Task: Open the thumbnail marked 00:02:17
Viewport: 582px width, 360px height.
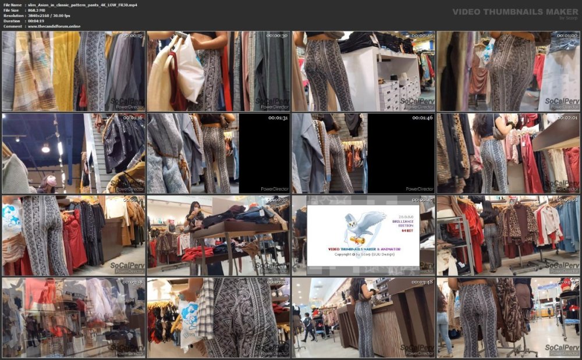Action: (x=73, y=236)
